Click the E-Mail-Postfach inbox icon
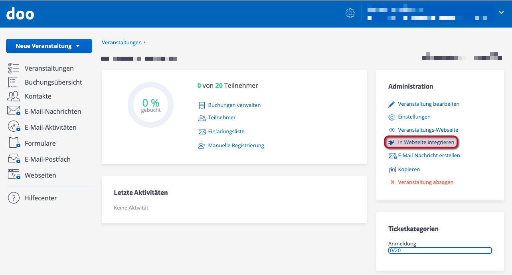 (x=14, y=159)
